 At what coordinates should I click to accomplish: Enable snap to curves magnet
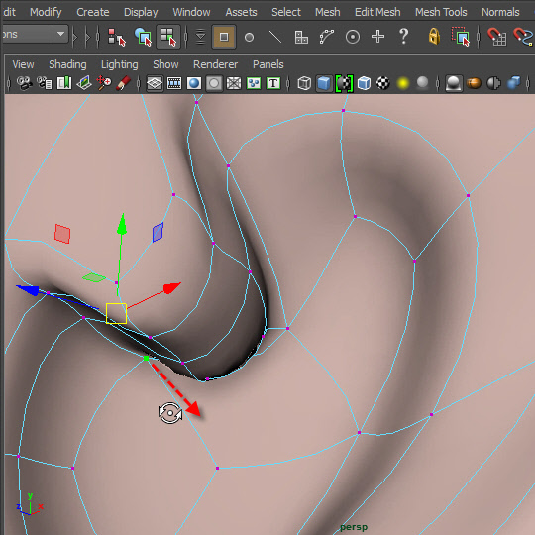(x=523, y=37)
